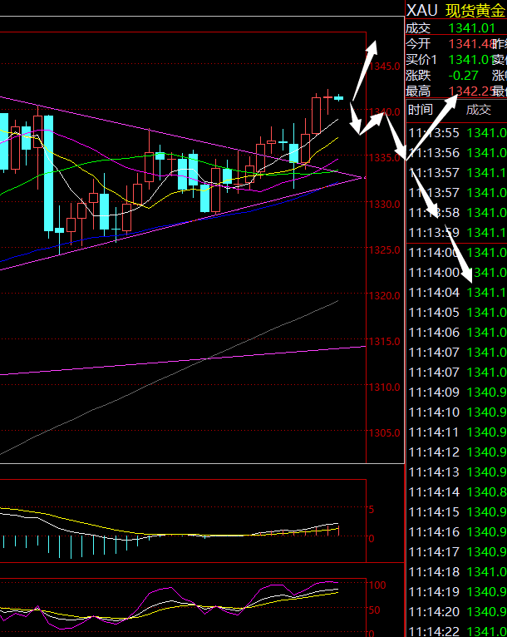Click the 1340.0 price axis label
This screenshot has width=507, height=637.
tap(386, 111)
